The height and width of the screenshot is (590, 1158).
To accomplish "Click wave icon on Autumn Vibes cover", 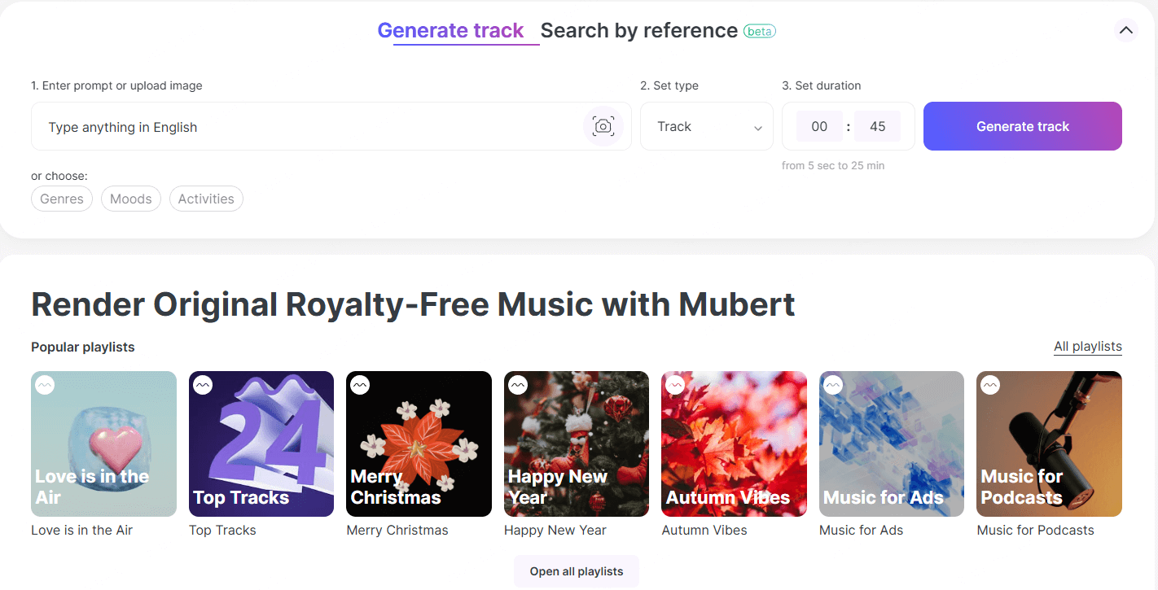I will [675, 386].
